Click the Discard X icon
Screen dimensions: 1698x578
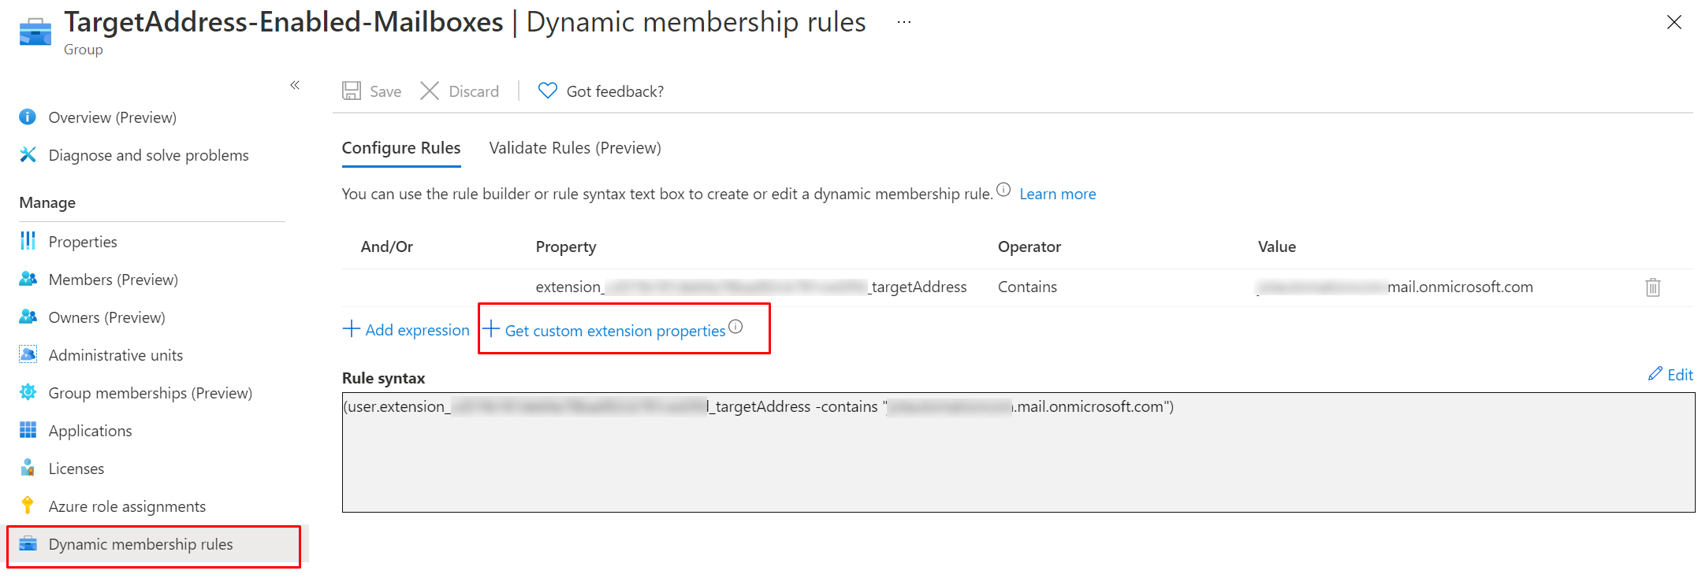click(430, 91)
